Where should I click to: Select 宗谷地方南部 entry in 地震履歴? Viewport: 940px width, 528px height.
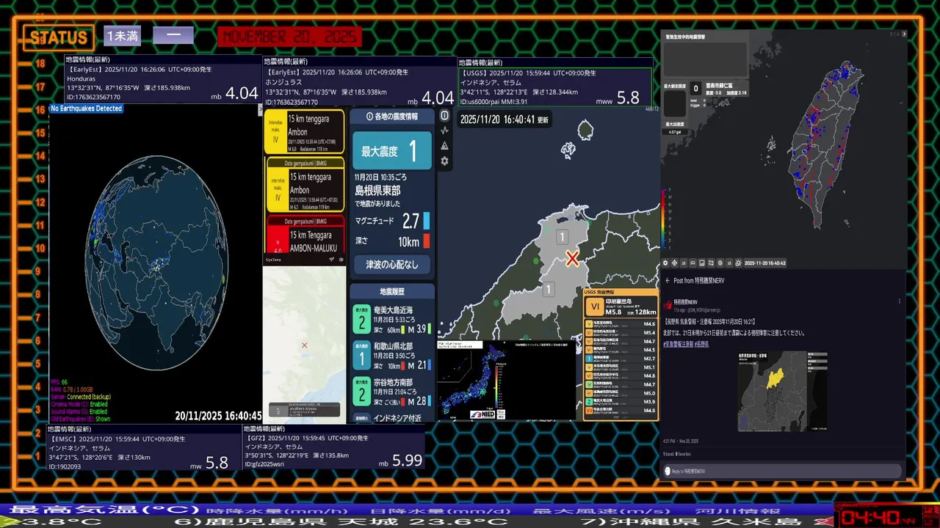(x=391, y=392)
